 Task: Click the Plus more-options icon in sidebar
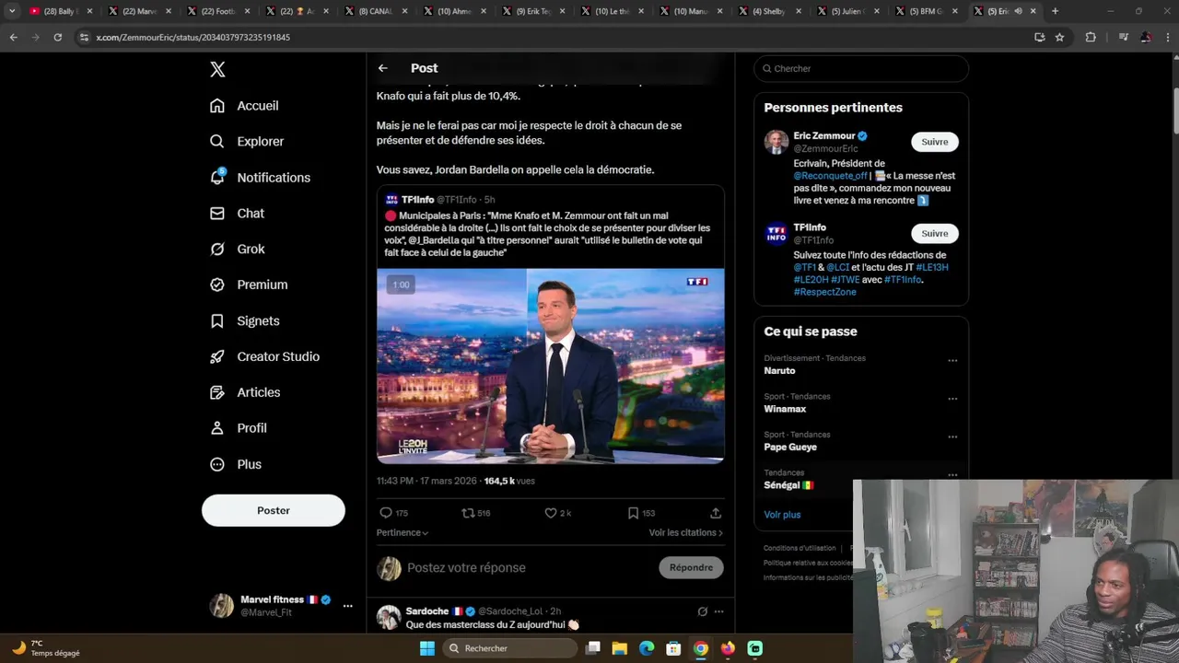point(217,464)
